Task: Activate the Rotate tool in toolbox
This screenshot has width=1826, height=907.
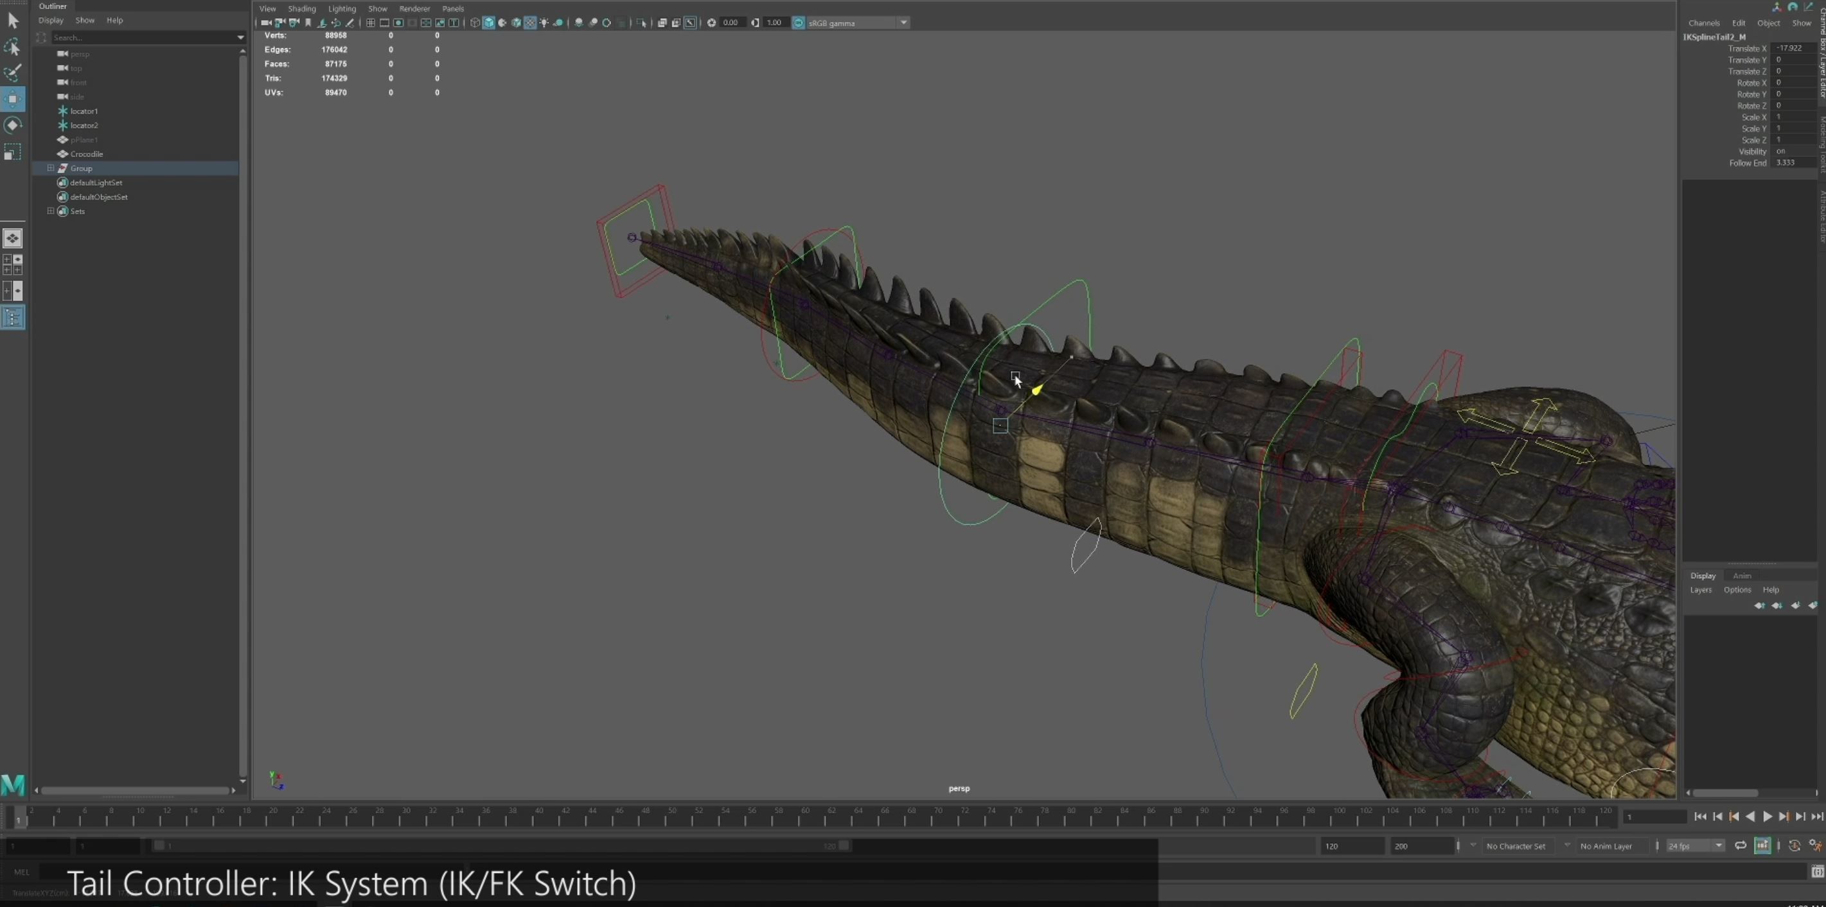Action: (x=13, y=125)
